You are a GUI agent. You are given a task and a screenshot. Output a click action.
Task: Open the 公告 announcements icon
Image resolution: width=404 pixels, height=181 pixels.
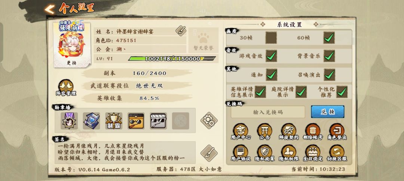coord(264,131)
